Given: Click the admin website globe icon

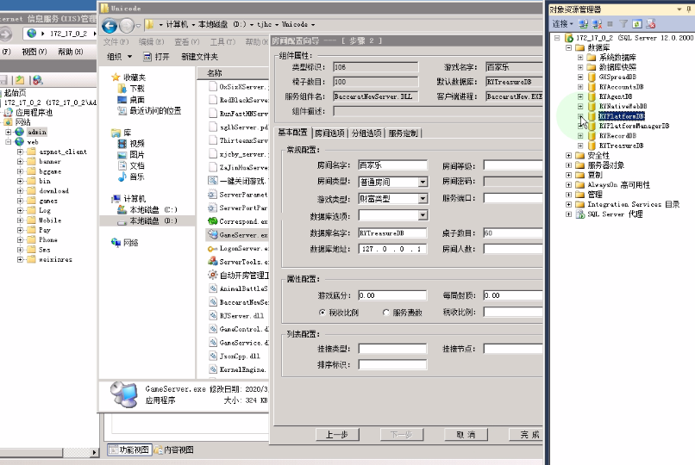Looking at the screenshot, I should pyautogui.click(x=21, y=133).
